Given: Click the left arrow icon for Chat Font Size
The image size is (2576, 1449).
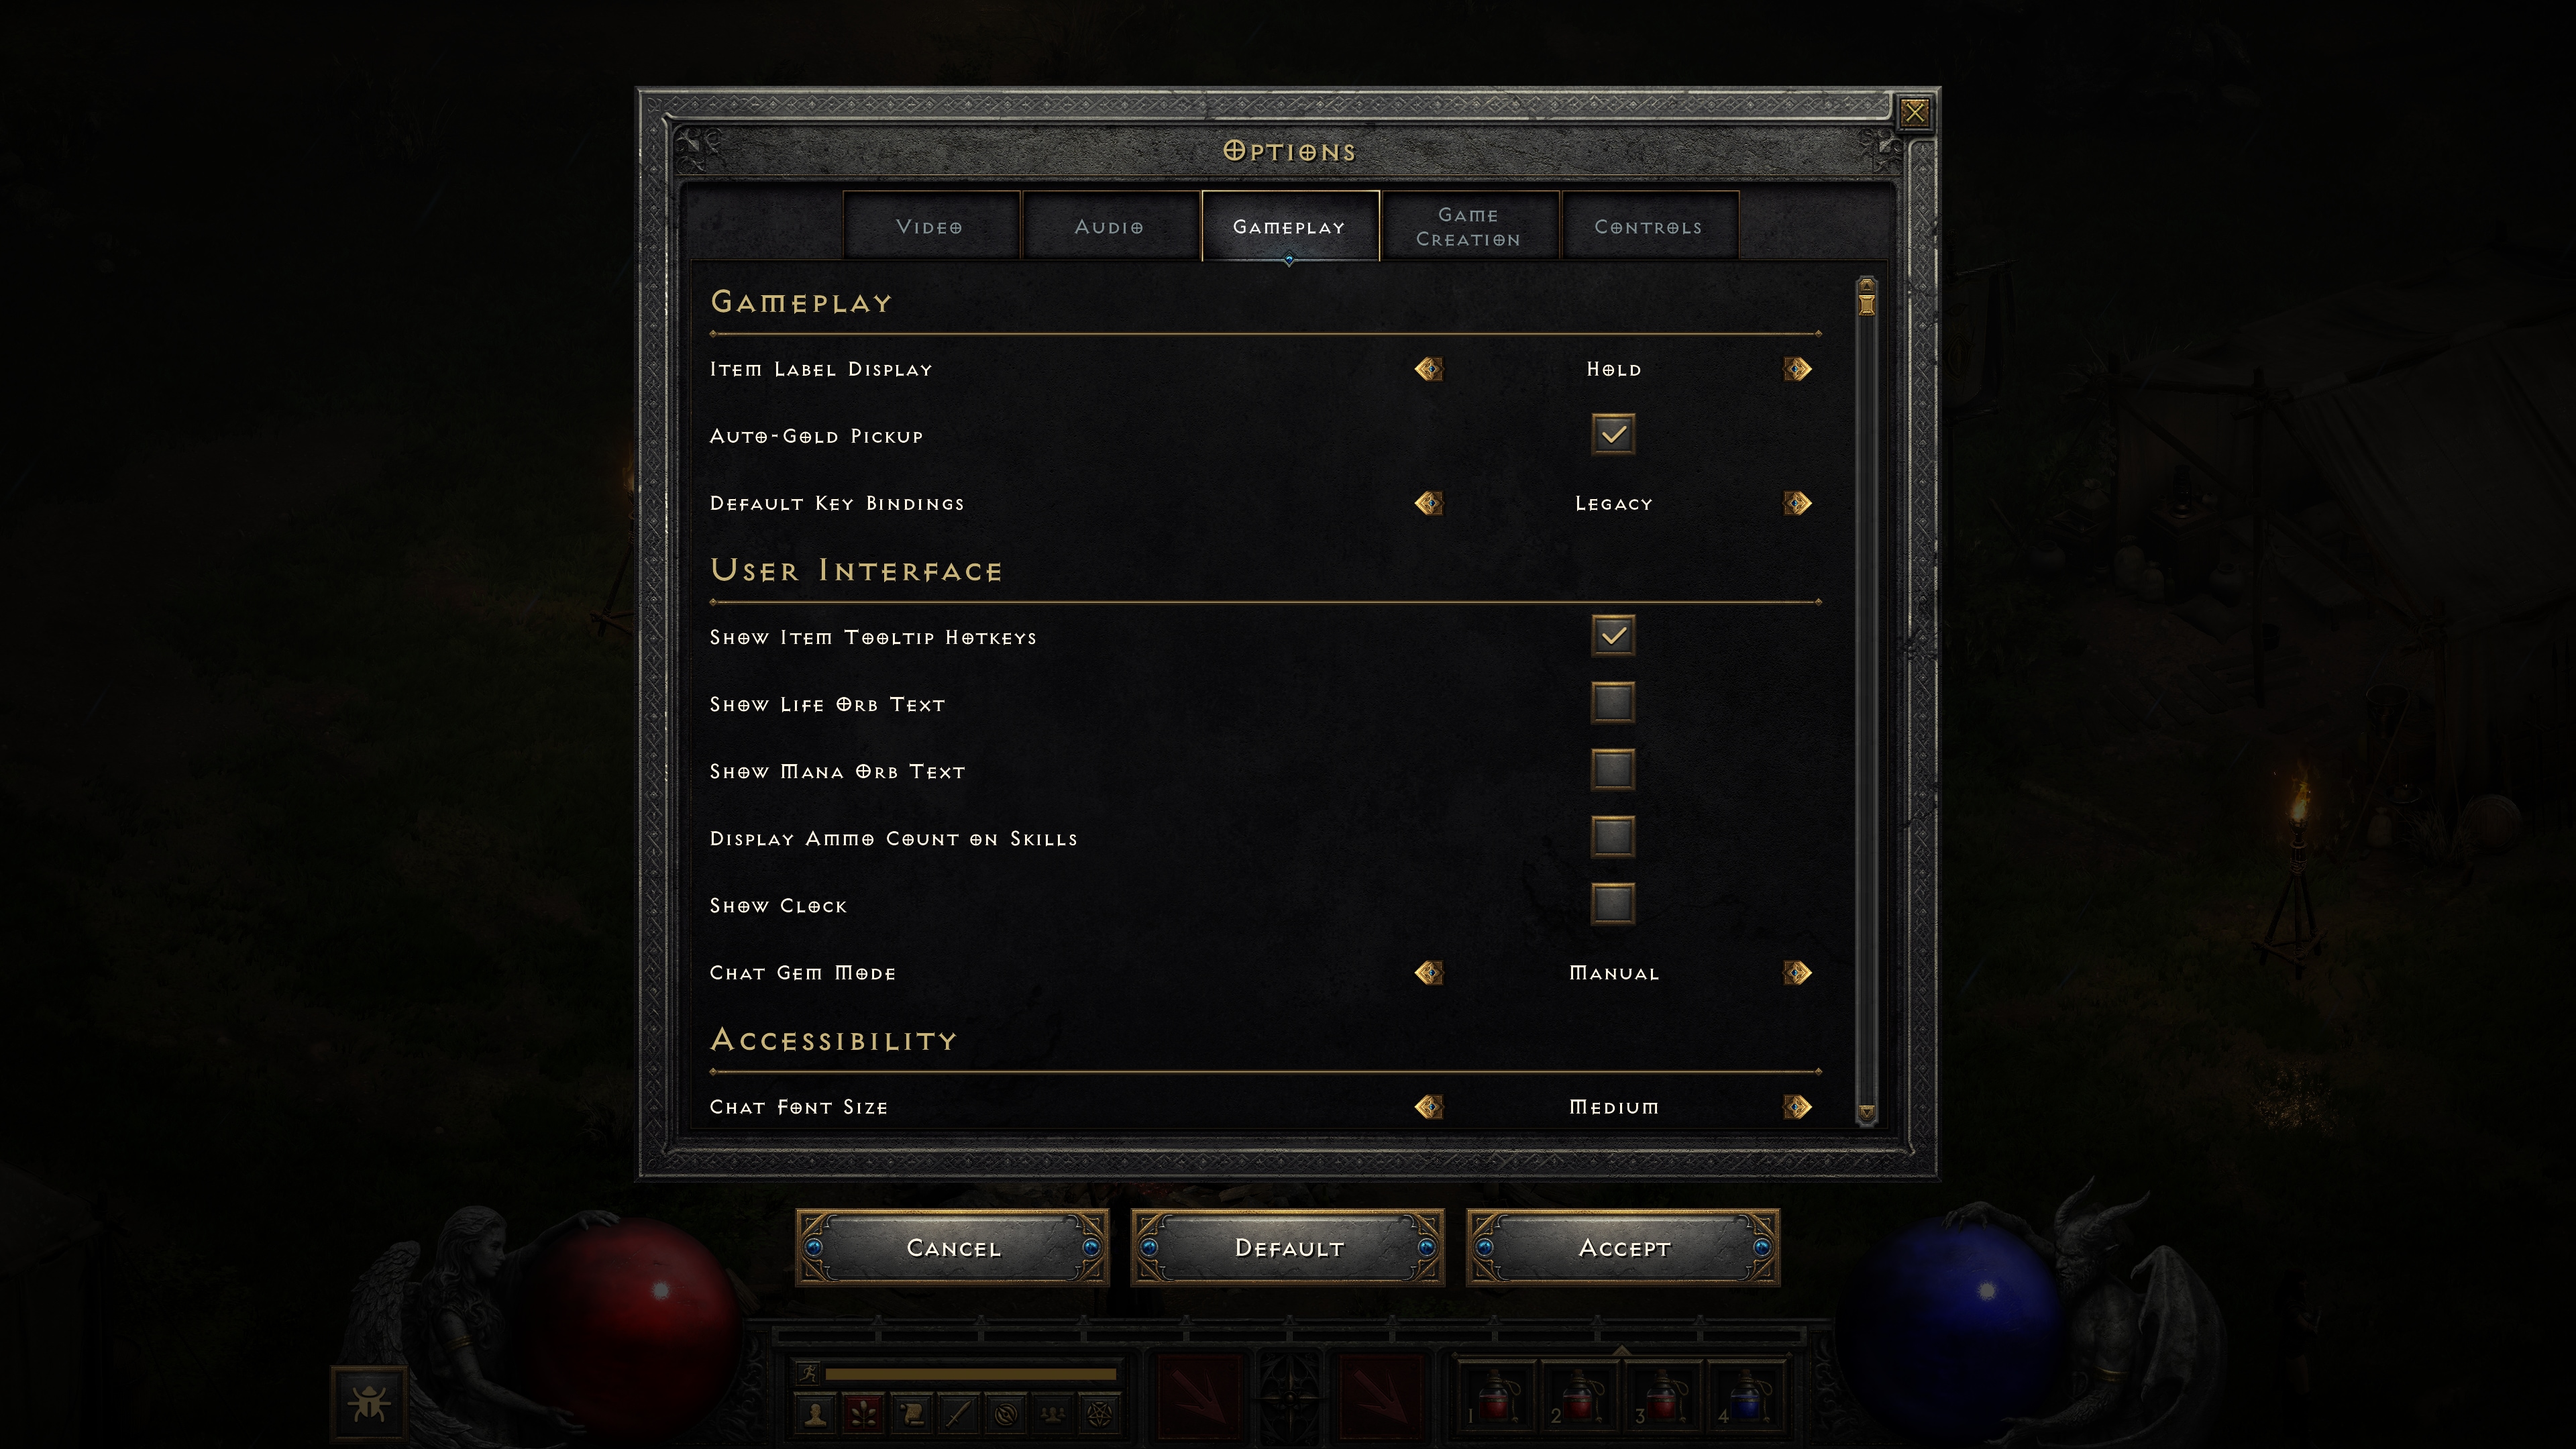Looking at the screenshot, I should pyautogui.click(x=1430, y=1106).
